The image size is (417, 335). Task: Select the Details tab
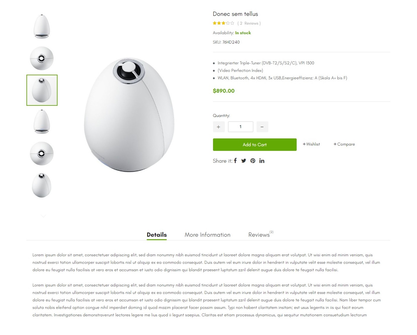157,235
